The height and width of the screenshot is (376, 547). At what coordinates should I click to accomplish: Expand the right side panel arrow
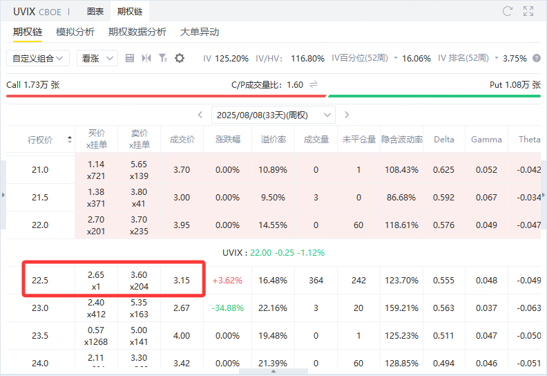[x=544, y=195]
